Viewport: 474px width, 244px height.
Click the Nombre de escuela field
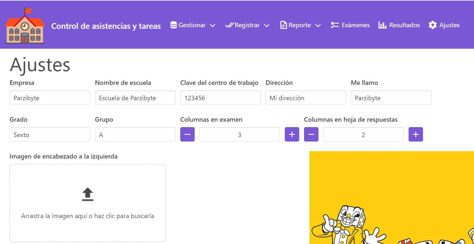tap(135, 98)
